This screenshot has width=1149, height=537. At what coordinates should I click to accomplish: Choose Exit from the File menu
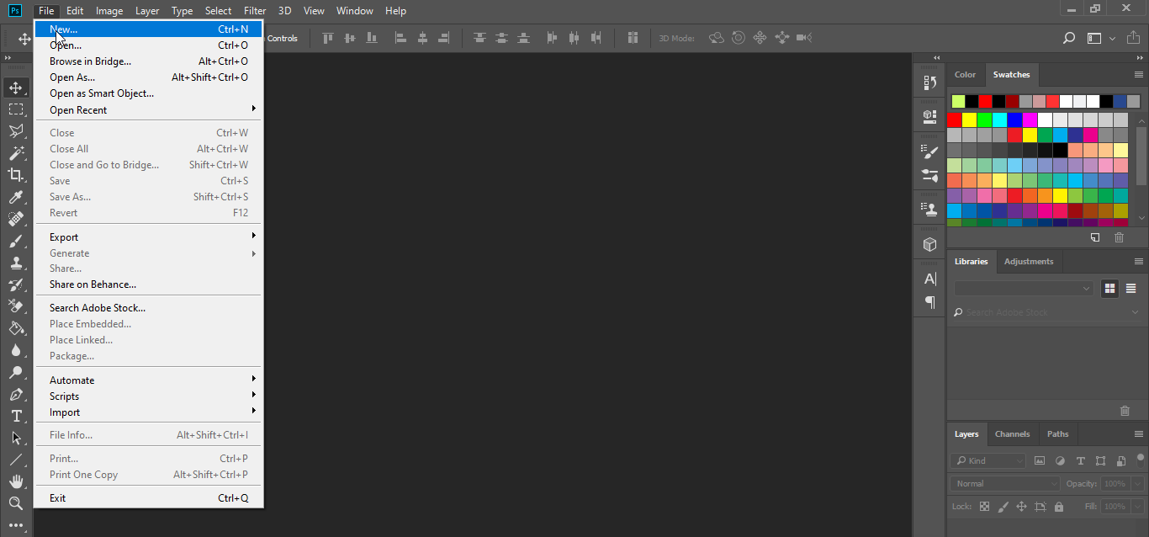(x=148, y=498)
